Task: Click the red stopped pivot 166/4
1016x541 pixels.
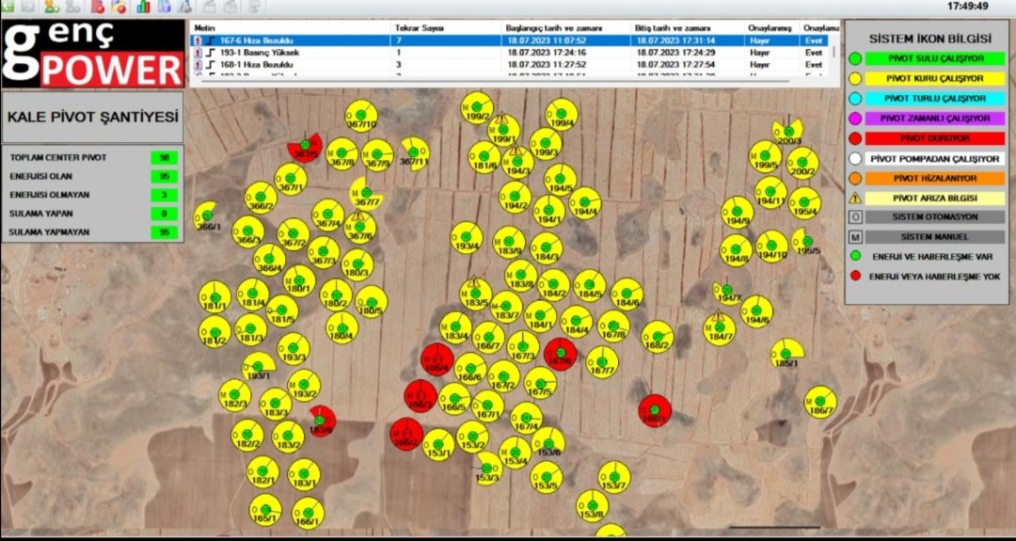Action: (x=436, y=360)
